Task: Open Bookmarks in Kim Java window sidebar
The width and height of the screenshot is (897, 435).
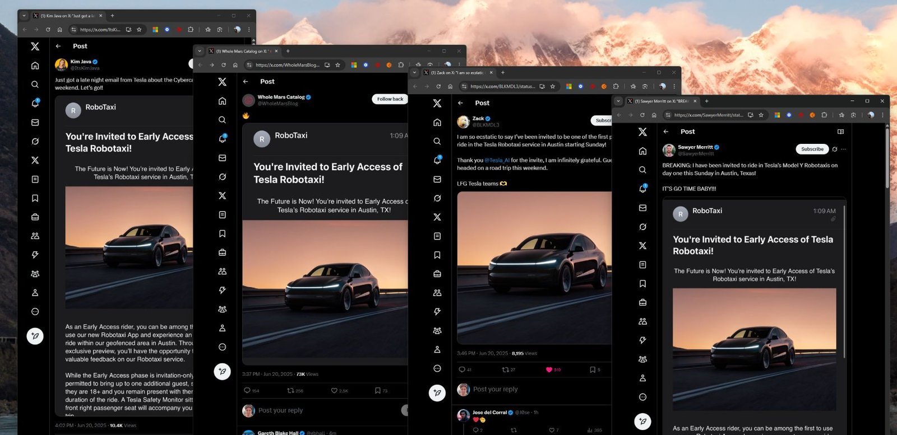Action: point(35,198)
